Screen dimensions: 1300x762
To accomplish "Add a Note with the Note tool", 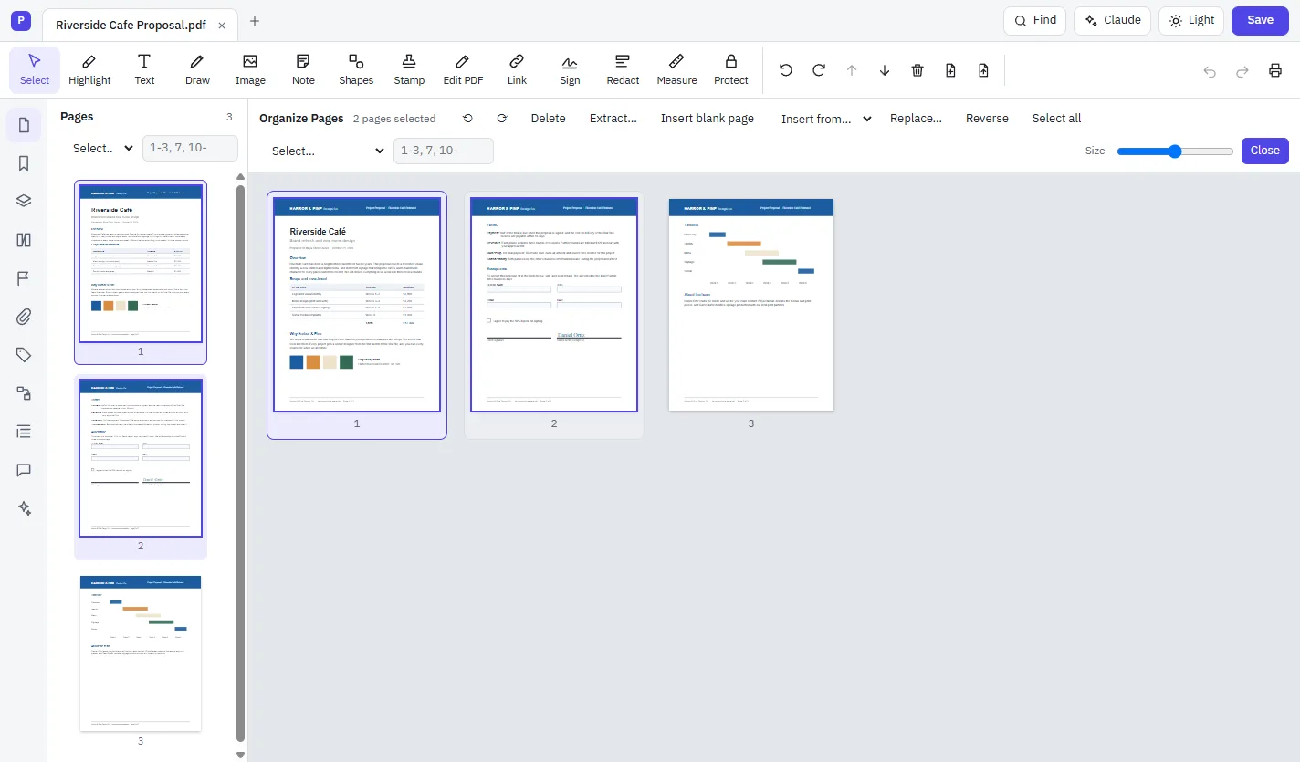I will 303,70.
